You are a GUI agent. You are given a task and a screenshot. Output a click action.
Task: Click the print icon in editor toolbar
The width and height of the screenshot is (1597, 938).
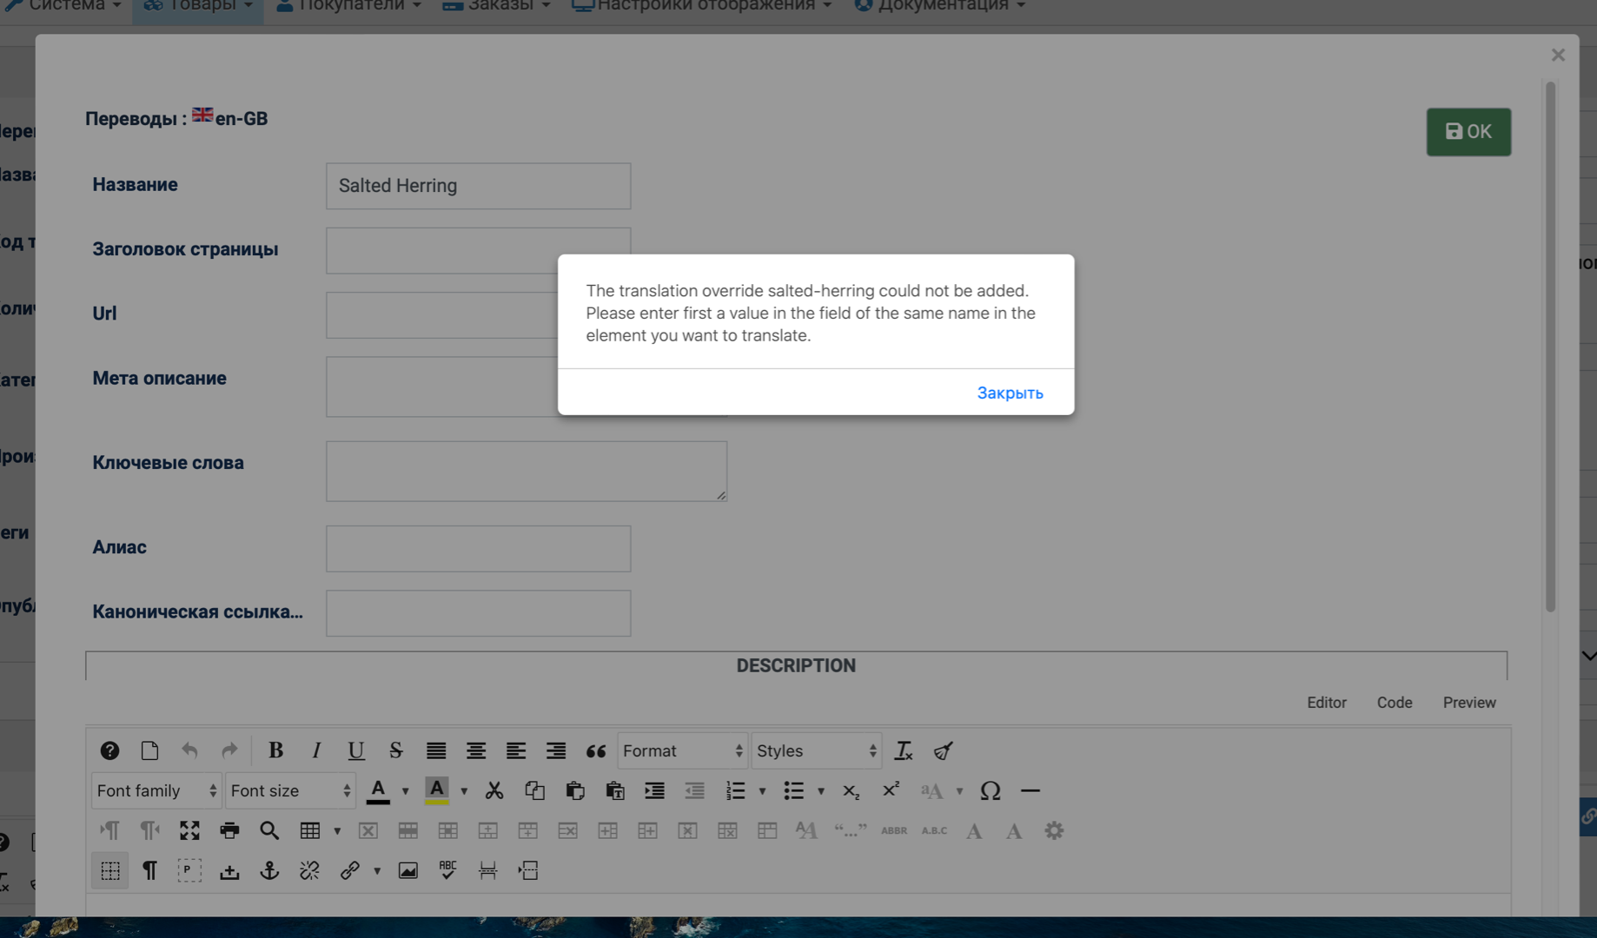pyautogui.click(x=229, y=830)
